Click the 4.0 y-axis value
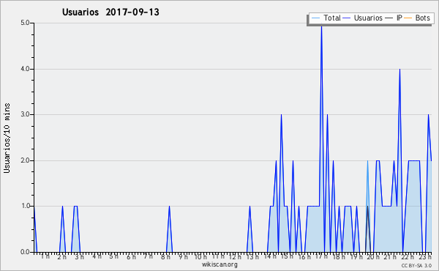The image size is (439, 271). pyautogui.click(x=25, y=69)
